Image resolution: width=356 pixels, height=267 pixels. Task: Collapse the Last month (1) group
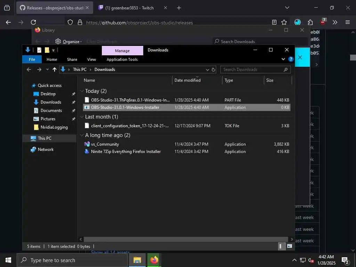[x=82, y=117]
